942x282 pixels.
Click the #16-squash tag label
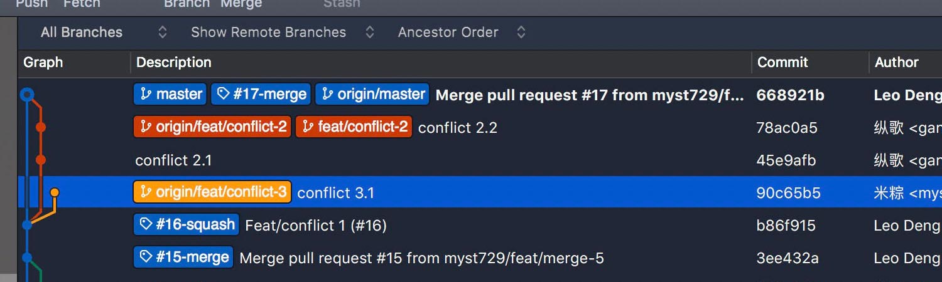coord(187,225)
